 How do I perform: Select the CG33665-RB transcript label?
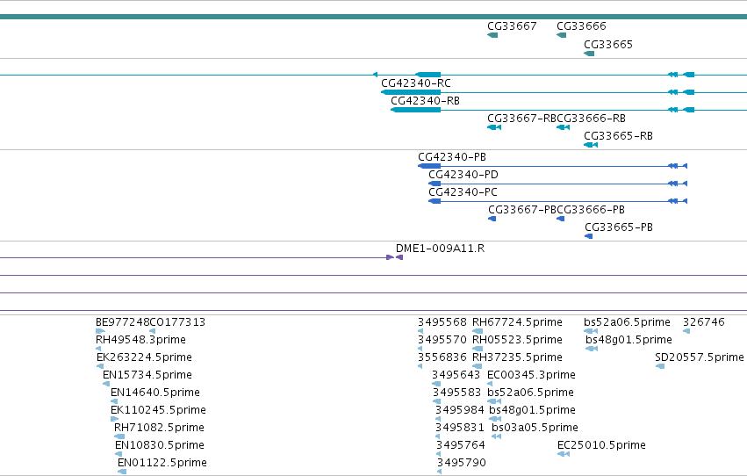coord(618,136)
